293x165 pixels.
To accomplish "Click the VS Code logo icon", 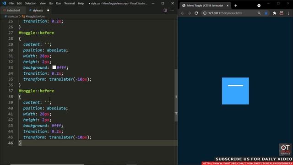I will click(x=4, y=3).
